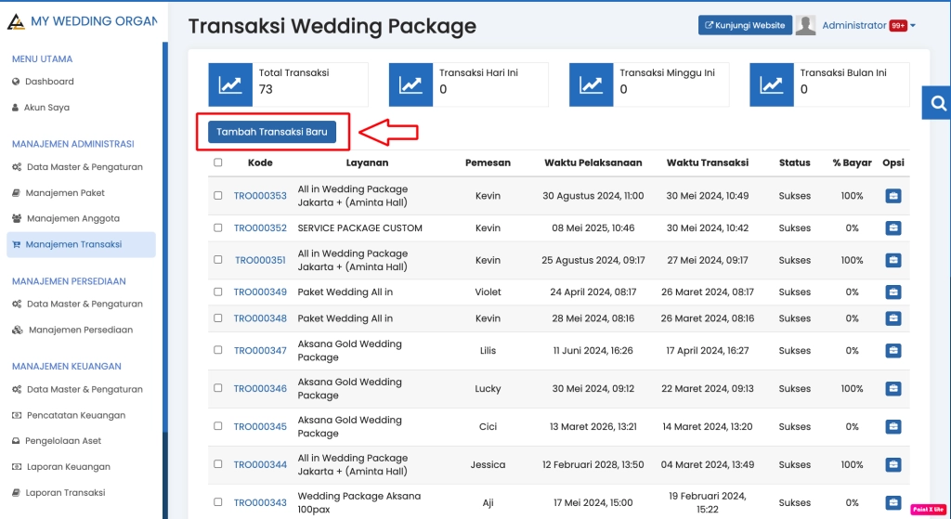Screen dimensions: 951x519
Task: Click the Transaksi Bulan Ini chart icon
Action: coord(772,85)
